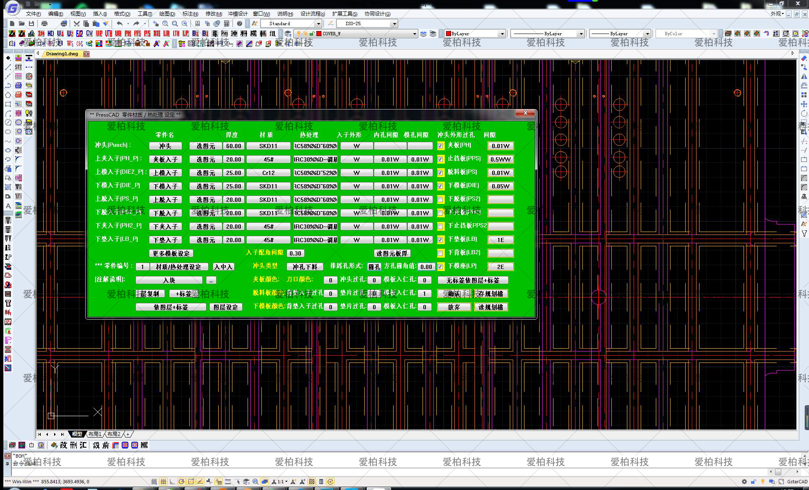The width and height of the screenshot is (809, 490).
Task: Click the Print toolbar icon
Action: coord(44,23)
